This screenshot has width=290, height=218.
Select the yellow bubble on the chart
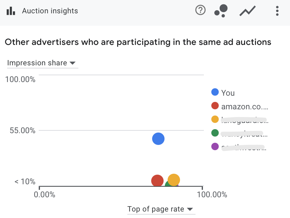(174, 180)
